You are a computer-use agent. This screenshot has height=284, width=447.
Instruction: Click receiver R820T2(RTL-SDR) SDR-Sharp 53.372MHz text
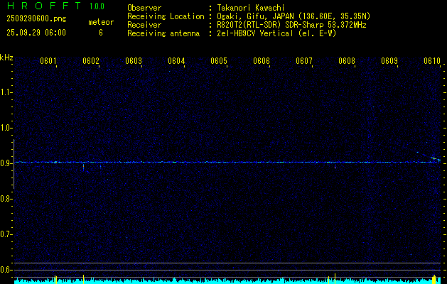pos(291,25)
